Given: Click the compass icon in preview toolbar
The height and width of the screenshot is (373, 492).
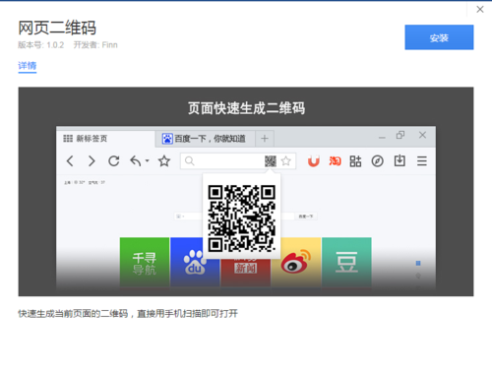Looking at the screenshot, I should 378,161.
